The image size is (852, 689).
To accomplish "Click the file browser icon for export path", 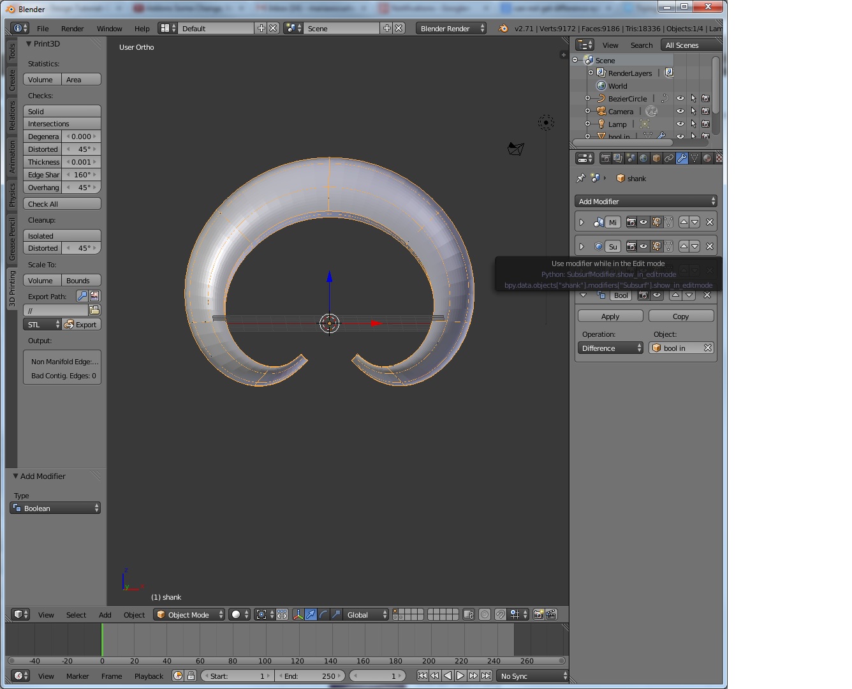I will [94, 310].
